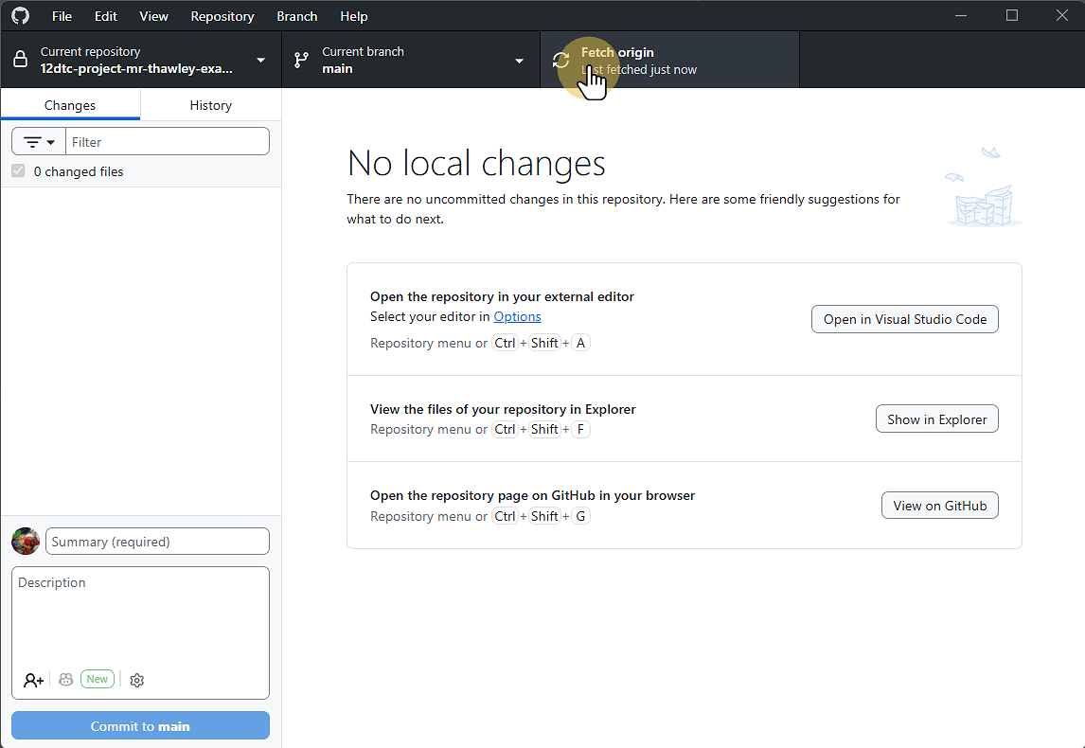The width and height of the screenshot is (1085, 748).
Task: Open the Copilot commit message icon
Action: click(65, 680)
